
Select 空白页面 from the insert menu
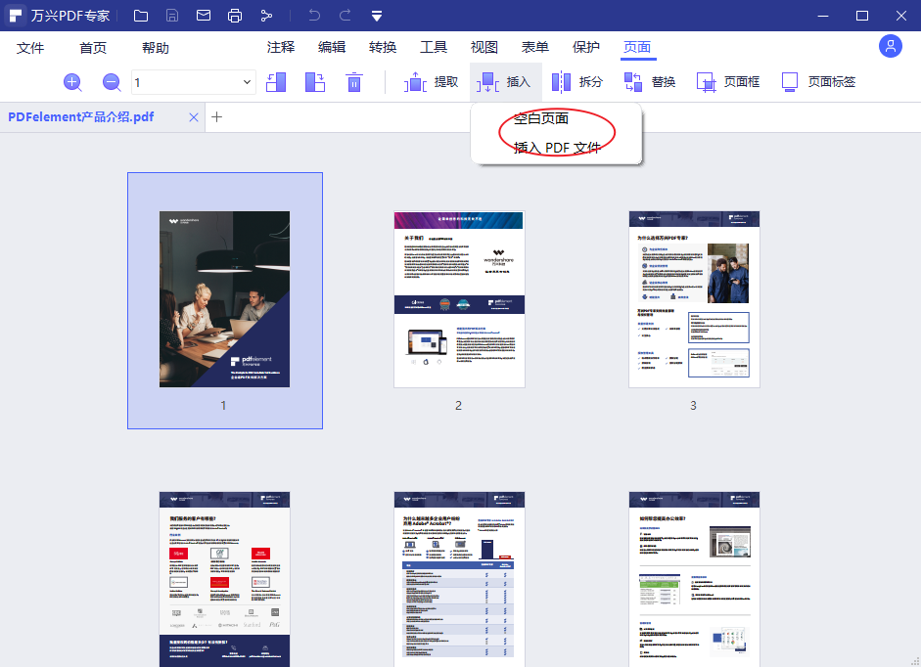point(541,118)
